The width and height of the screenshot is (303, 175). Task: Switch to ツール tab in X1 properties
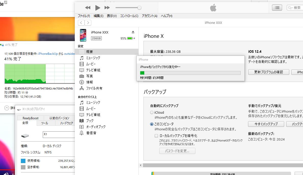click(x=45, y=123)
